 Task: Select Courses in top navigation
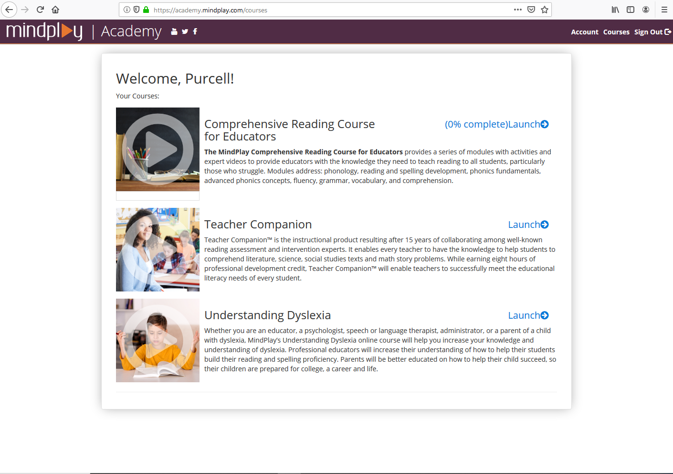[616, 32]
